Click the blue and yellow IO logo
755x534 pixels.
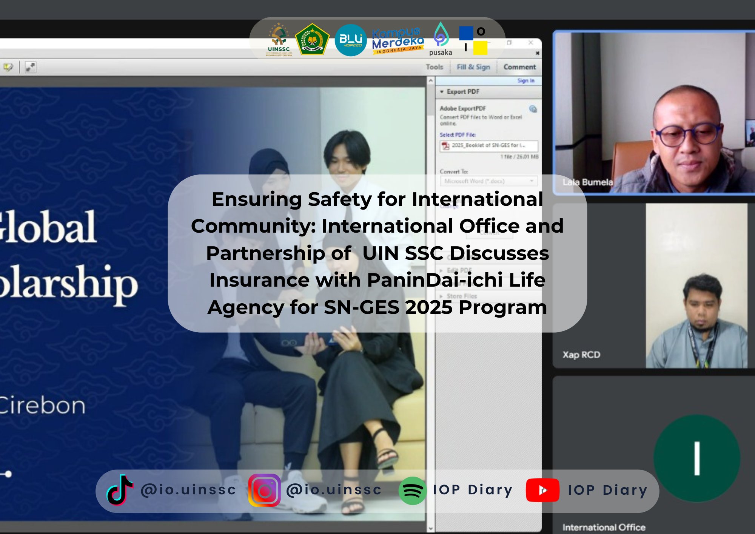pos(473,40)
